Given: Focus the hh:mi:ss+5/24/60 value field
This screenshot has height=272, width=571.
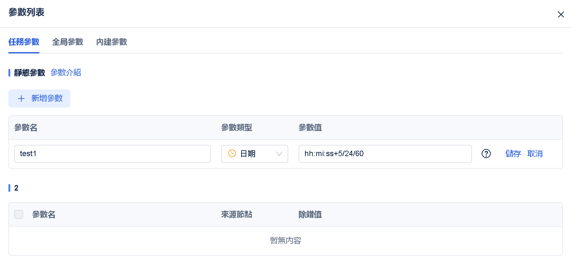Looking at the screenshot, I should (x=385, y=154).
